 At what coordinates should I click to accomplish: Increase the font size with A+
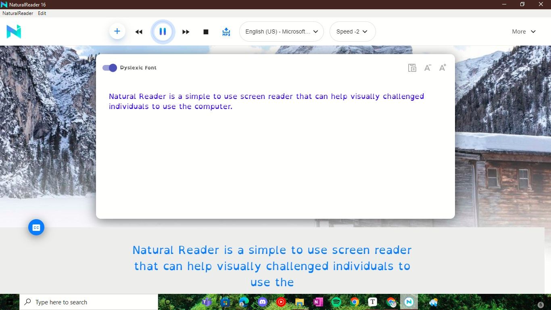point(442,67)
